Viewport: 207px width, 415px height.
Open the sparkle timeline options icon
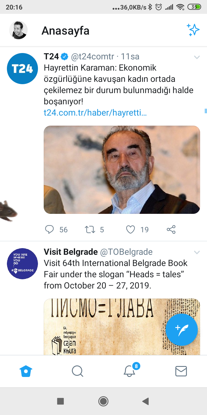pyautogui.click(x=193, y=30)
